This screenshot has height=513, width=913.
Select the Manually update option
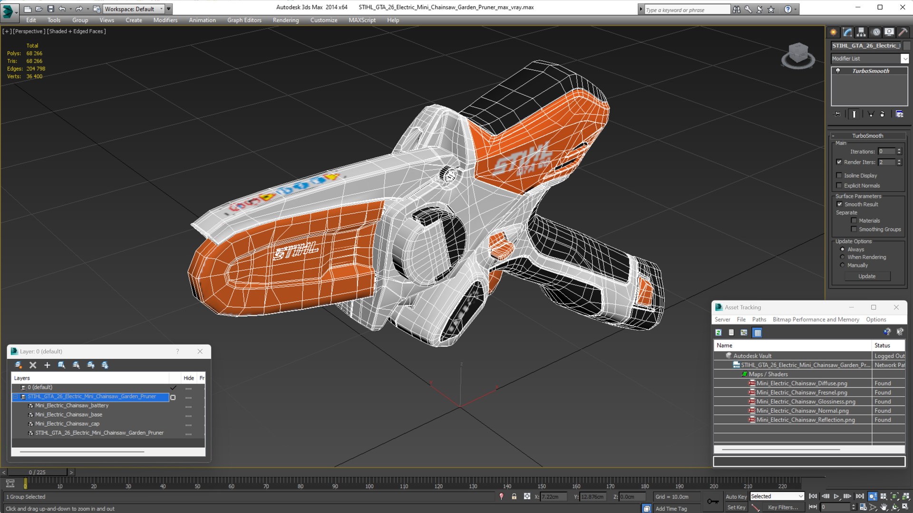pyautogui.click(x=843, y=265)
